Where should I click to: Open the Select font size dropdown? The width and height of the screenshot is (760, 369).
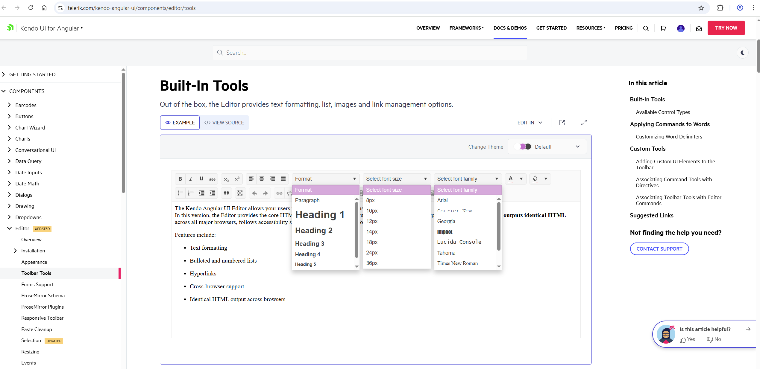click(397, 179)
